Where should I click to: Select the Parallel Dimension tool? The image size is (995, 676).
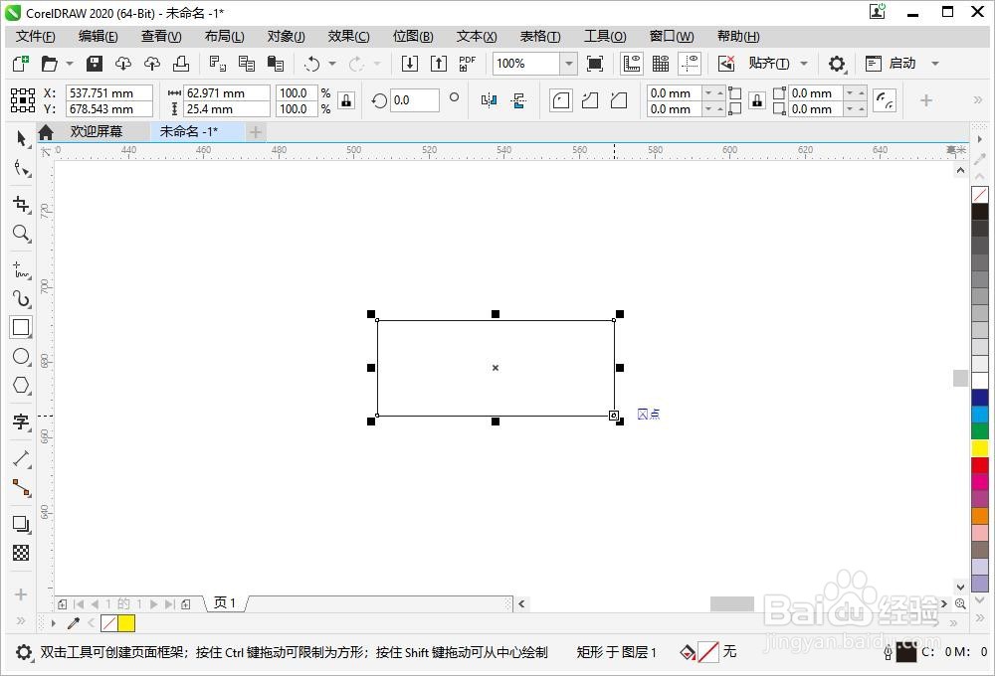click(x=22, y=458)
